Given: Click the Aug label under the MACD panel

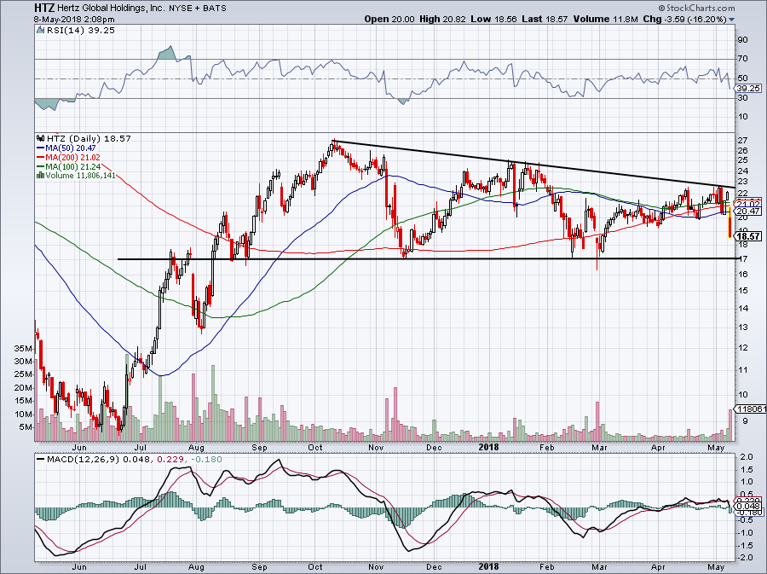Looking at the screenshot, I should click(196, 566).
